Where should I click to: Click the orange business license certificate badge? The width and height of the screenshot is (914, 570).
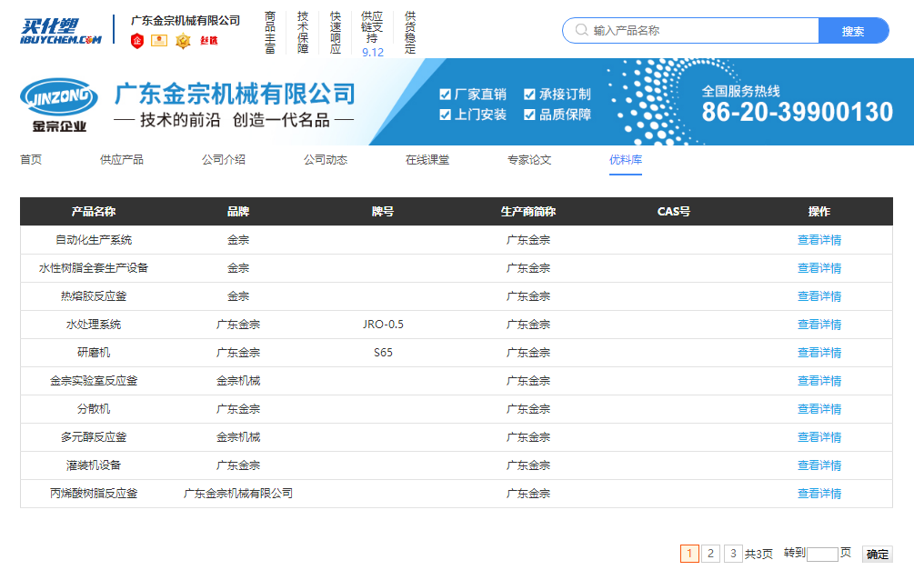click(159, 40)
